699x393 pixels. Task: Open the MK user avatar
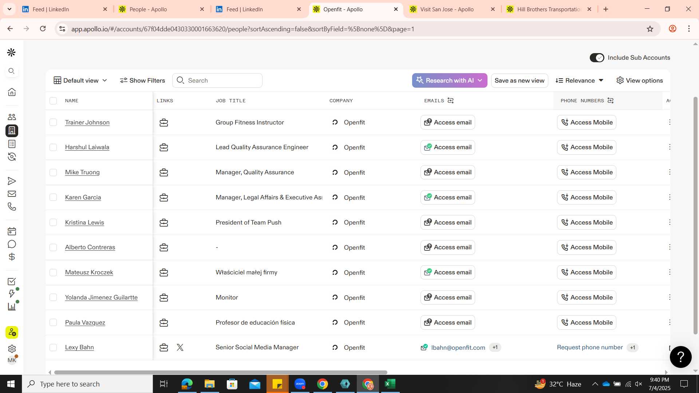(x=12, y=360)
